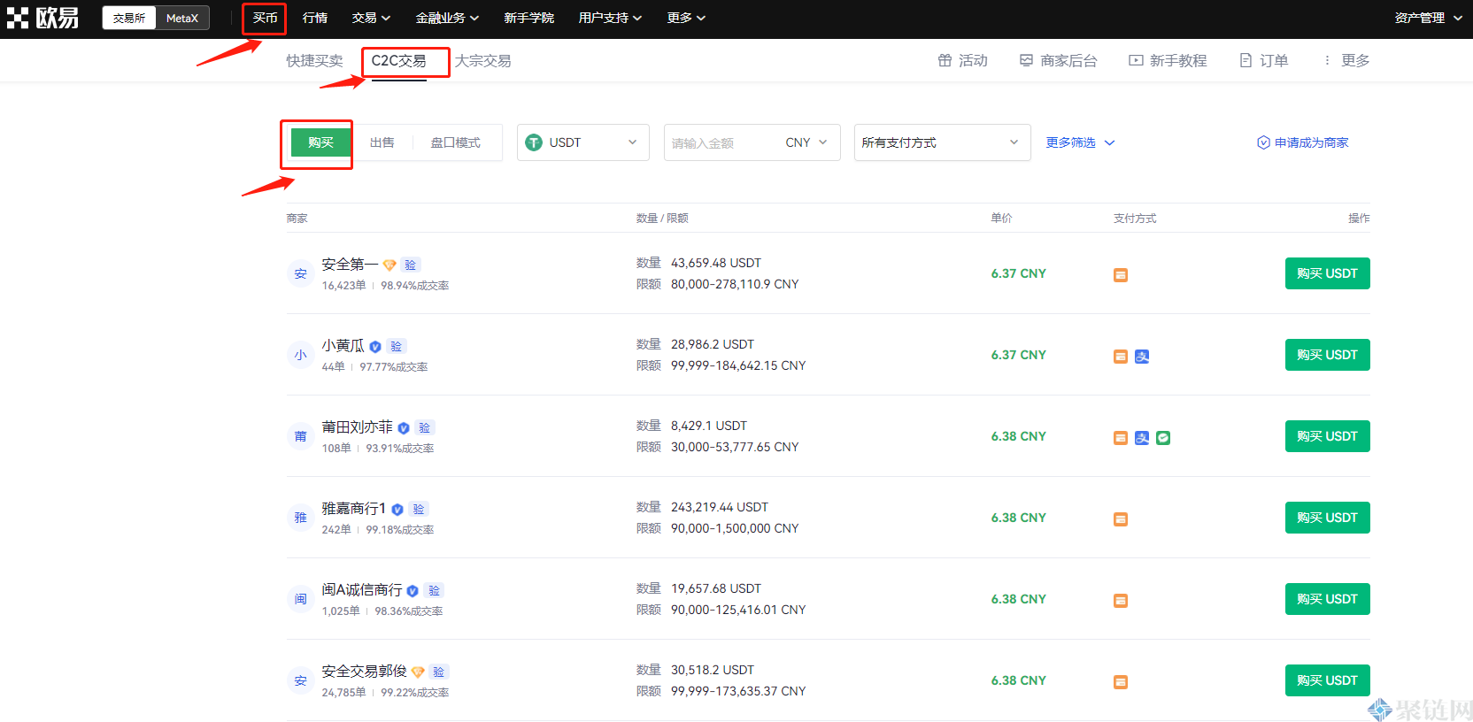Viewport: 1473px width, 722px height.
Task: Click 闽A诚信商行 merchant avatar
Action: click(300, 599)
